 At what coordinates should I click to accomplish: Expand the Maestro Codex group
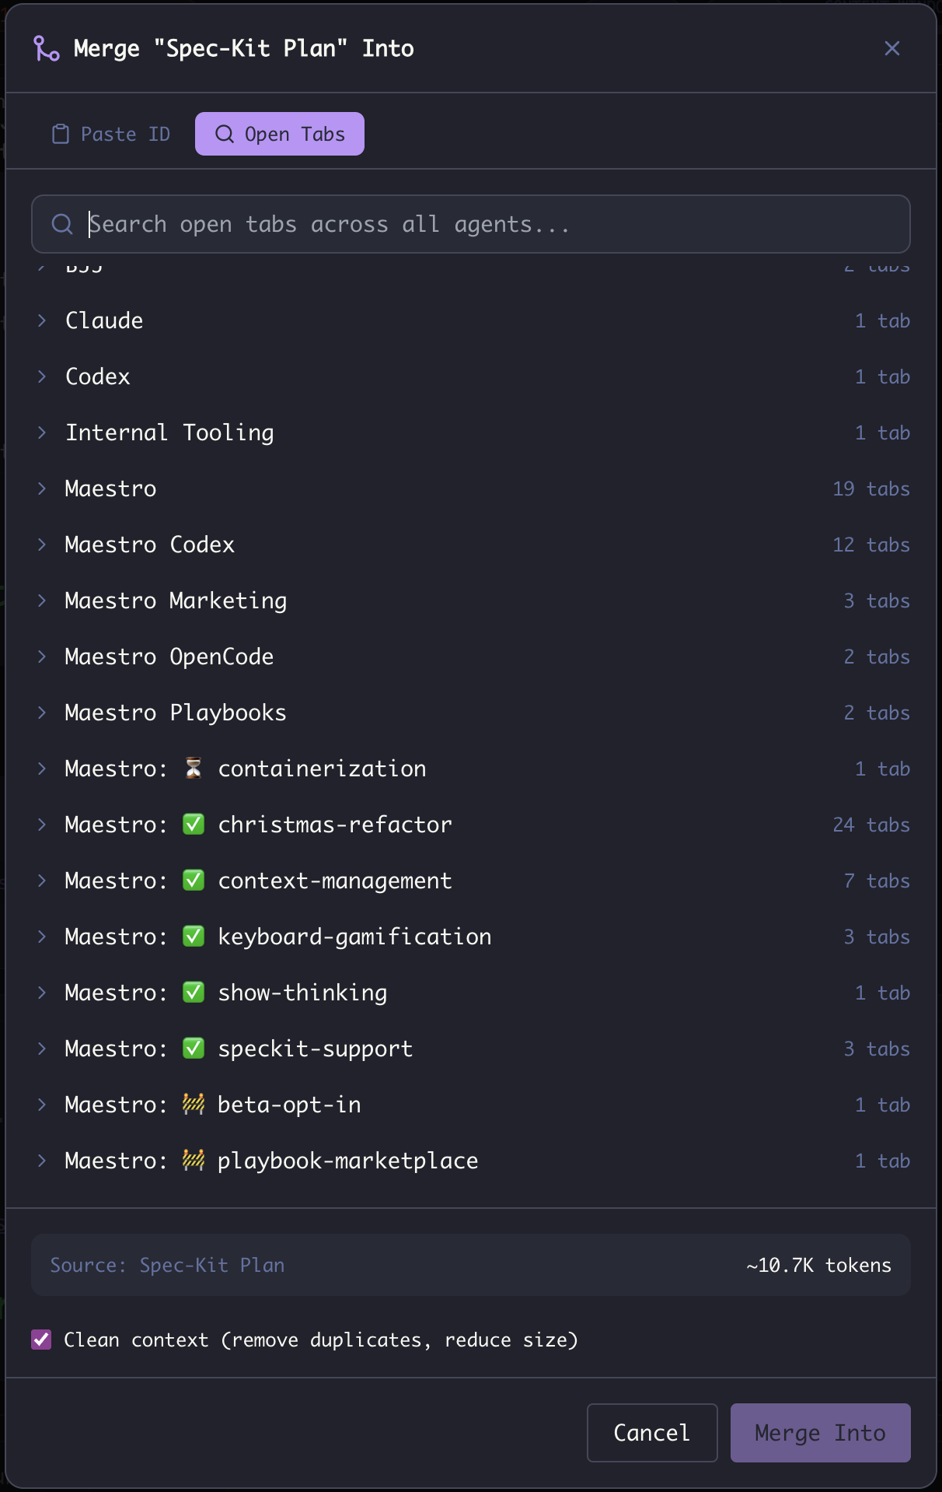pyautogui.click(x=42, y=545)
